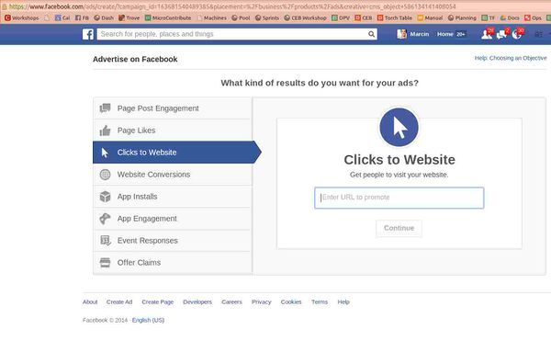This screenshot has width=551, height=341.
Task: Open the Cal bookmark
Action: pos(62,17)
